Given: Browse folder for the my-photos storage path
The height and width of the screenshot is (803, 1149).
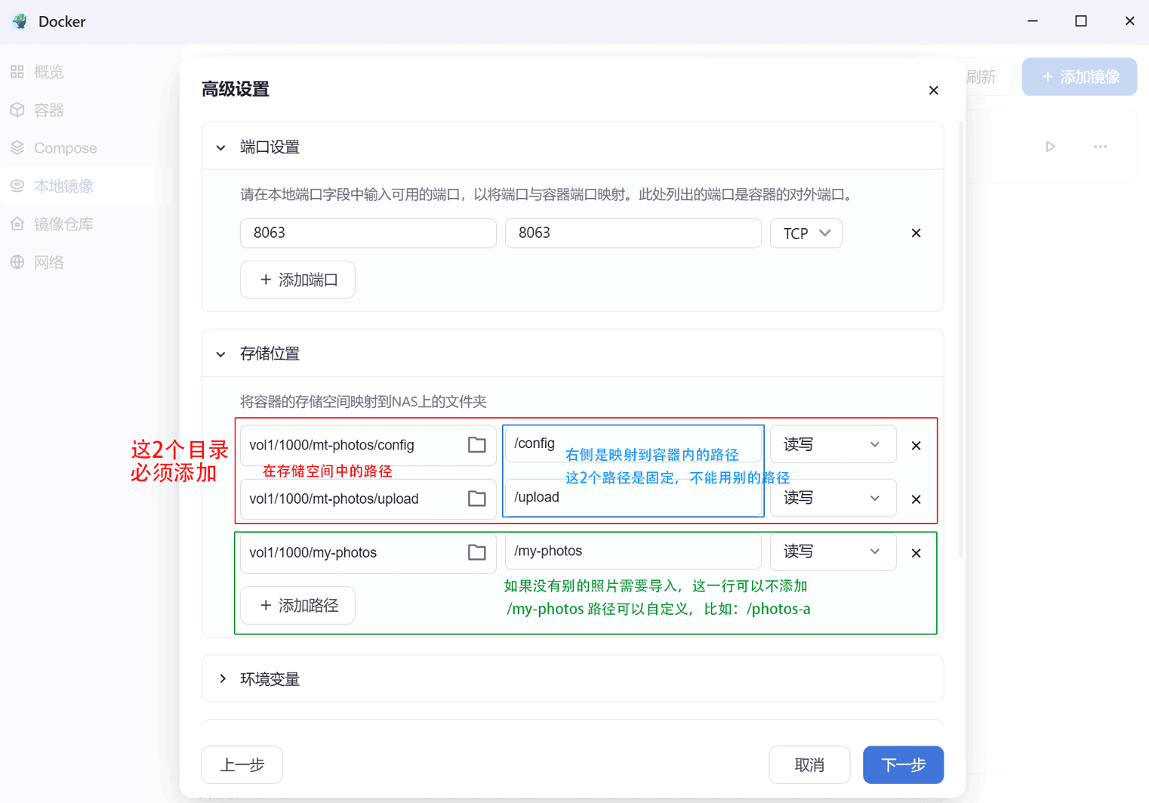Looking at the screenshot, I should [x=476, y=552].
